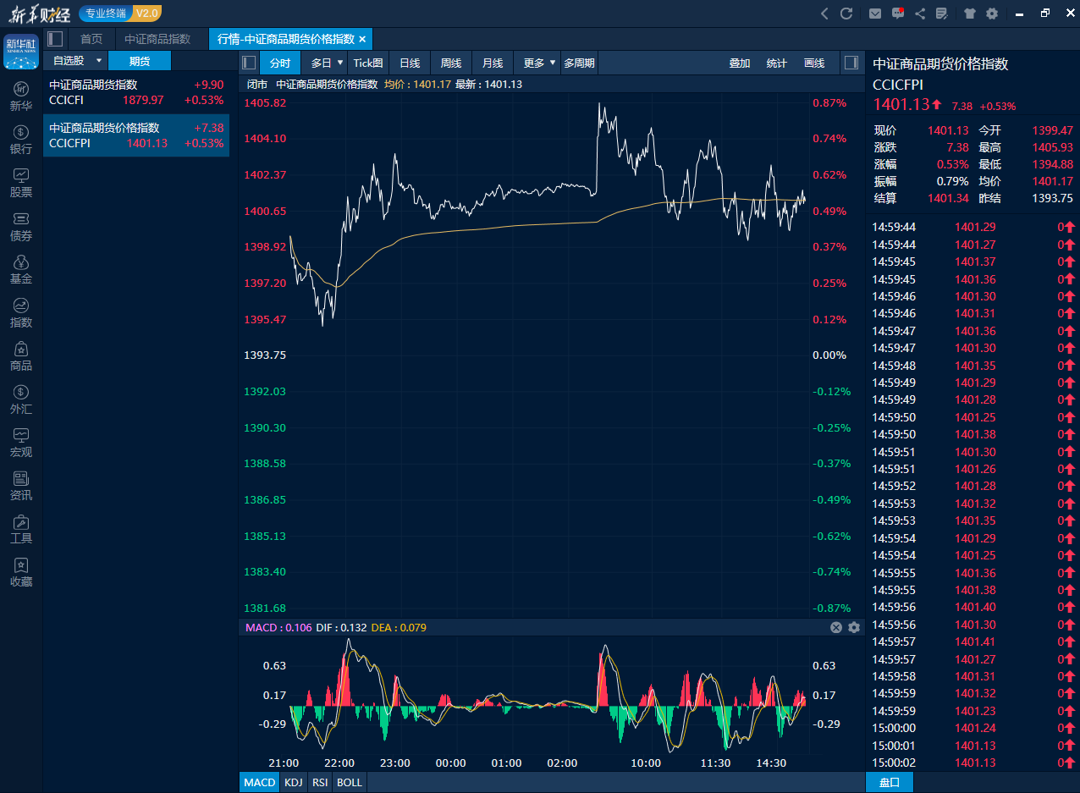Close the 行情-中证商品期货价格指数 tab
The height and width of the screenshot is (793, 1080).
[362, 39]
